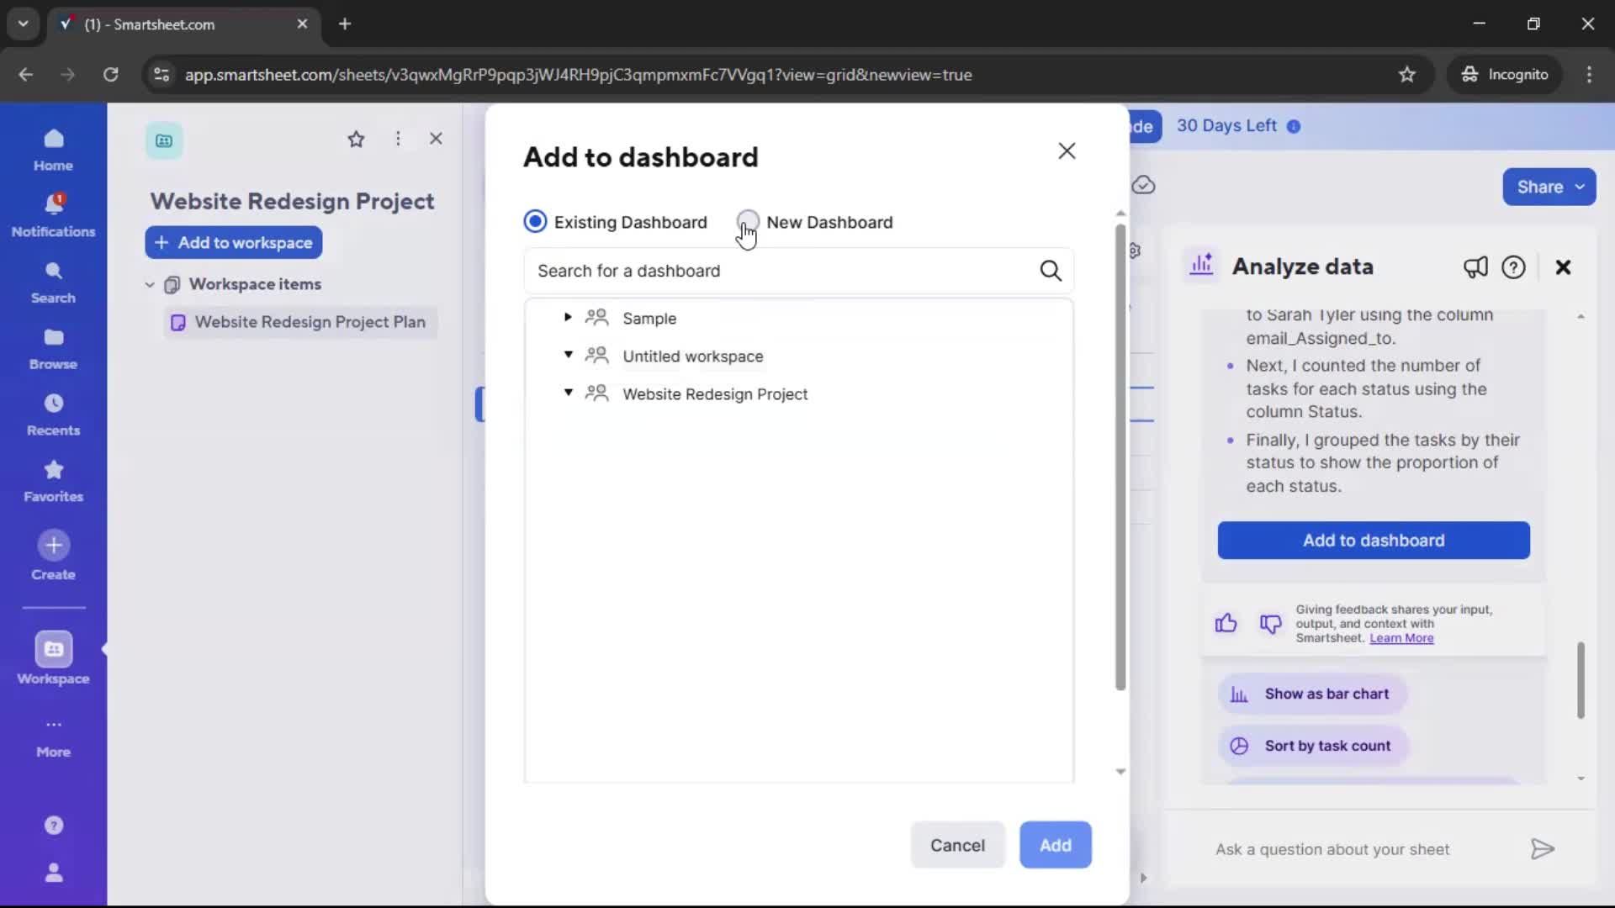Select Browse in the sidebar
Image resolution: width=1615 pixels, height=908 pixels.
[53, 347]
